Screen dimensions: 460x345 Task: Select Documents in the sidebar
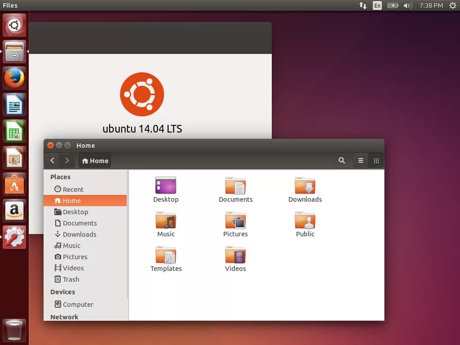(x=85, y=223)
